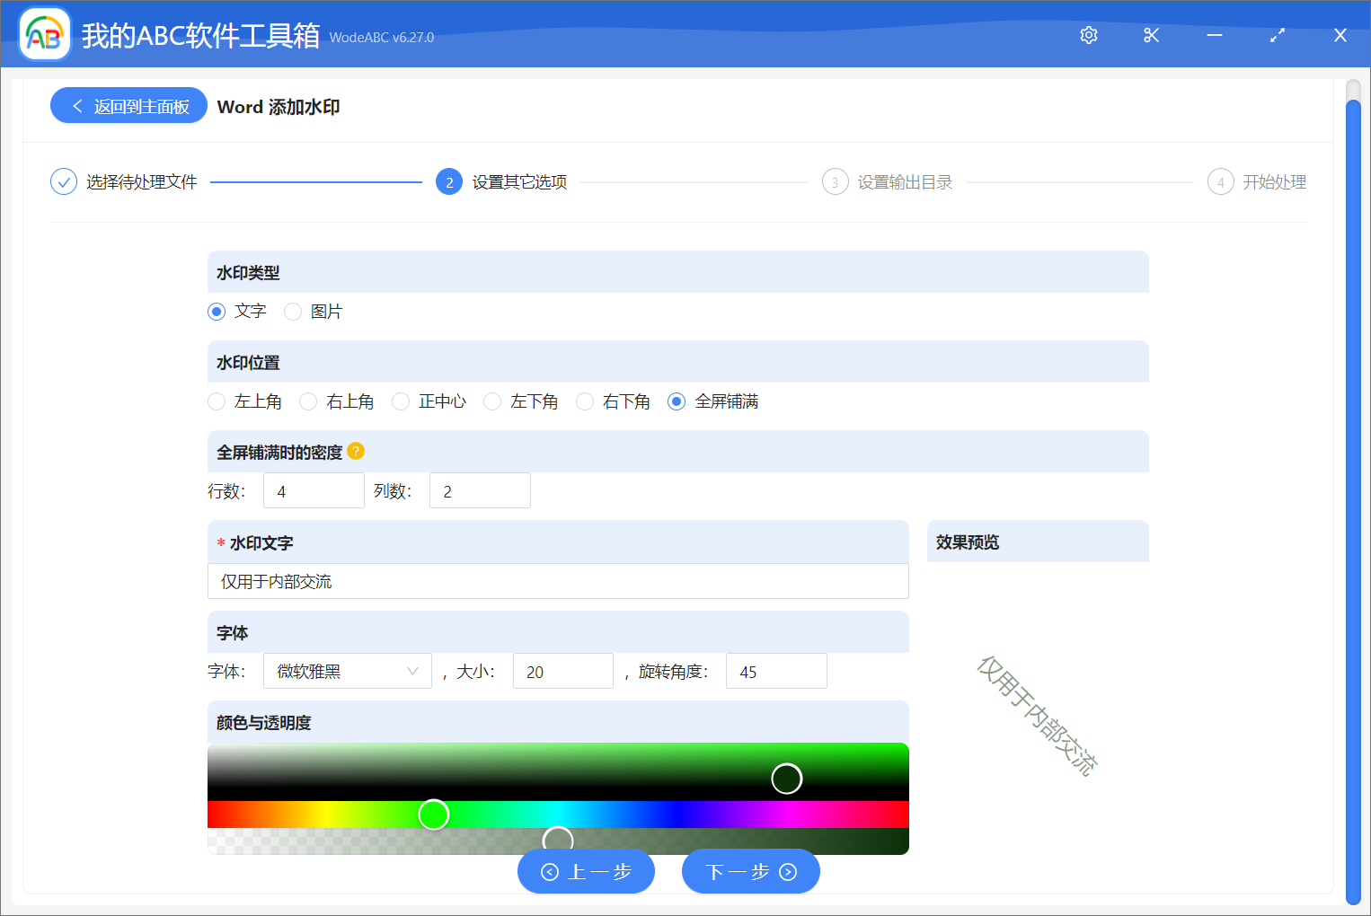
Task: Click step 4 circle labeled 开始处理
Action: [x=1221, y=181]
